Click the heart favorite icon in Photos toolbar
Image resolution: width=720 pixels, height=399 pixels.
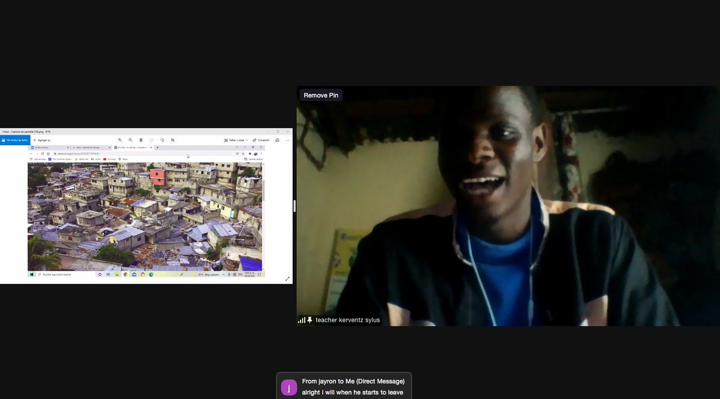click(x=152, y=140)
